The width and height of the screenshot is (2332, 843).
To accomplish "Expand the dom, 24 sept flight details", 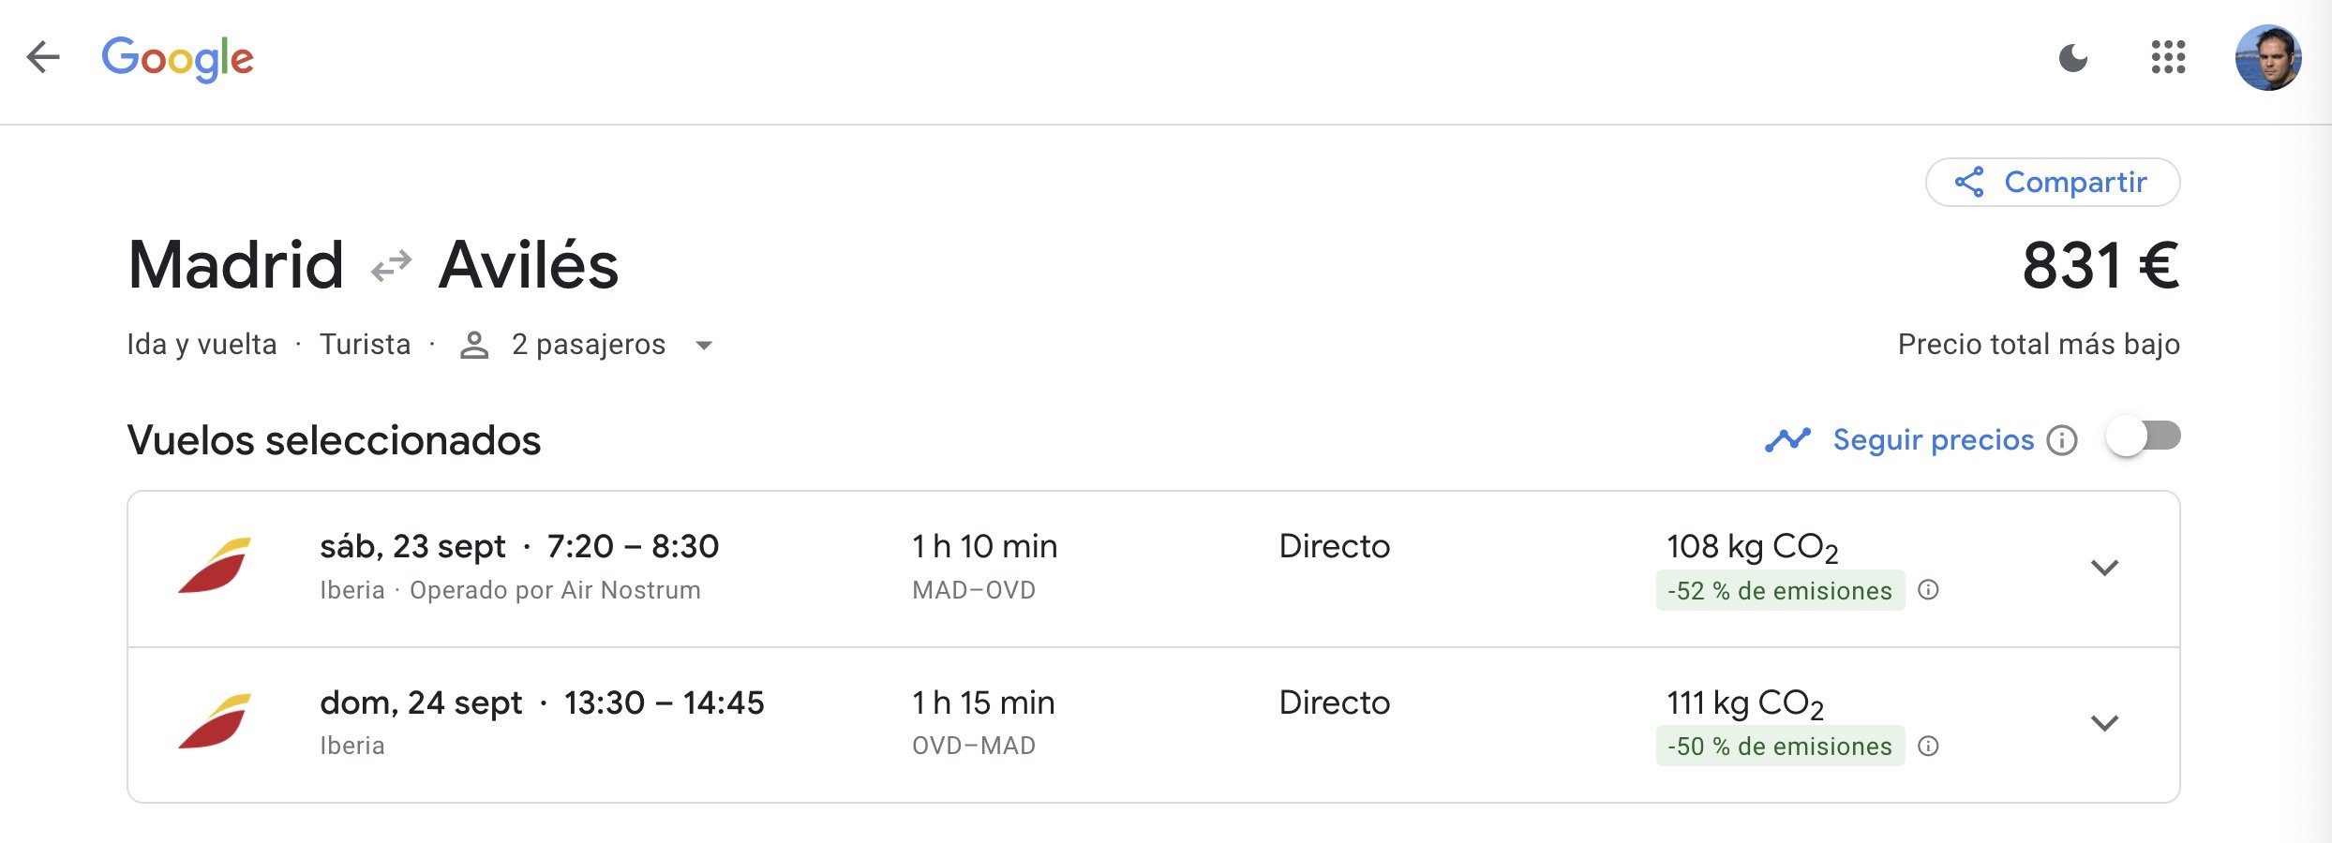I will point(2104,723).
